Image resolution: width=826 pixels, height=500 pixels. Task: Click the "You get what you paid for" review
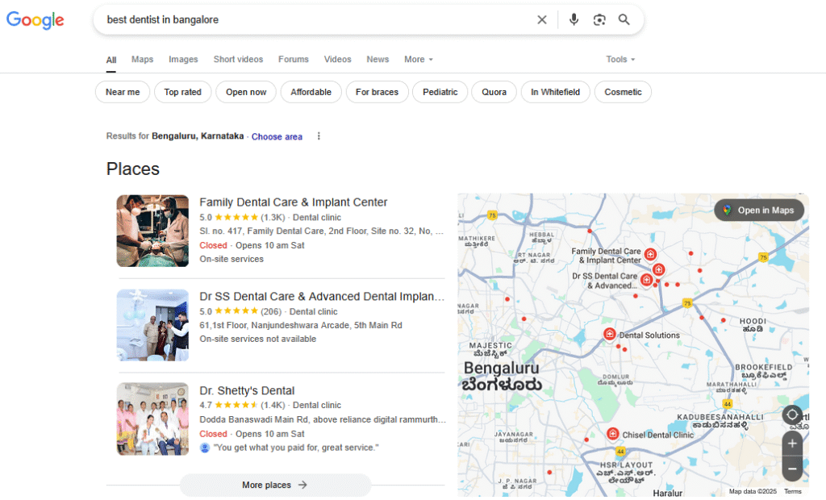click(x=295, y=448)
